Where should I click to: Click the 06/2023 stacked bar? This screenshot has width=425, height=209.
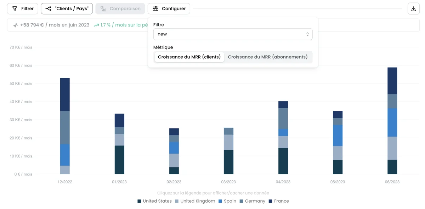click(392, 120)
